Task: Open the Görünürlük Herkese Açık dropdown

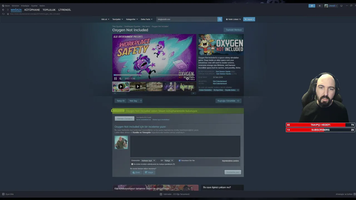Action: pos(148,161)
